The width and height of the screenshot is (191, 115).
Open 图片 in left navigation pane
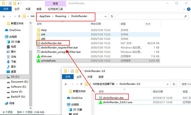13,52
